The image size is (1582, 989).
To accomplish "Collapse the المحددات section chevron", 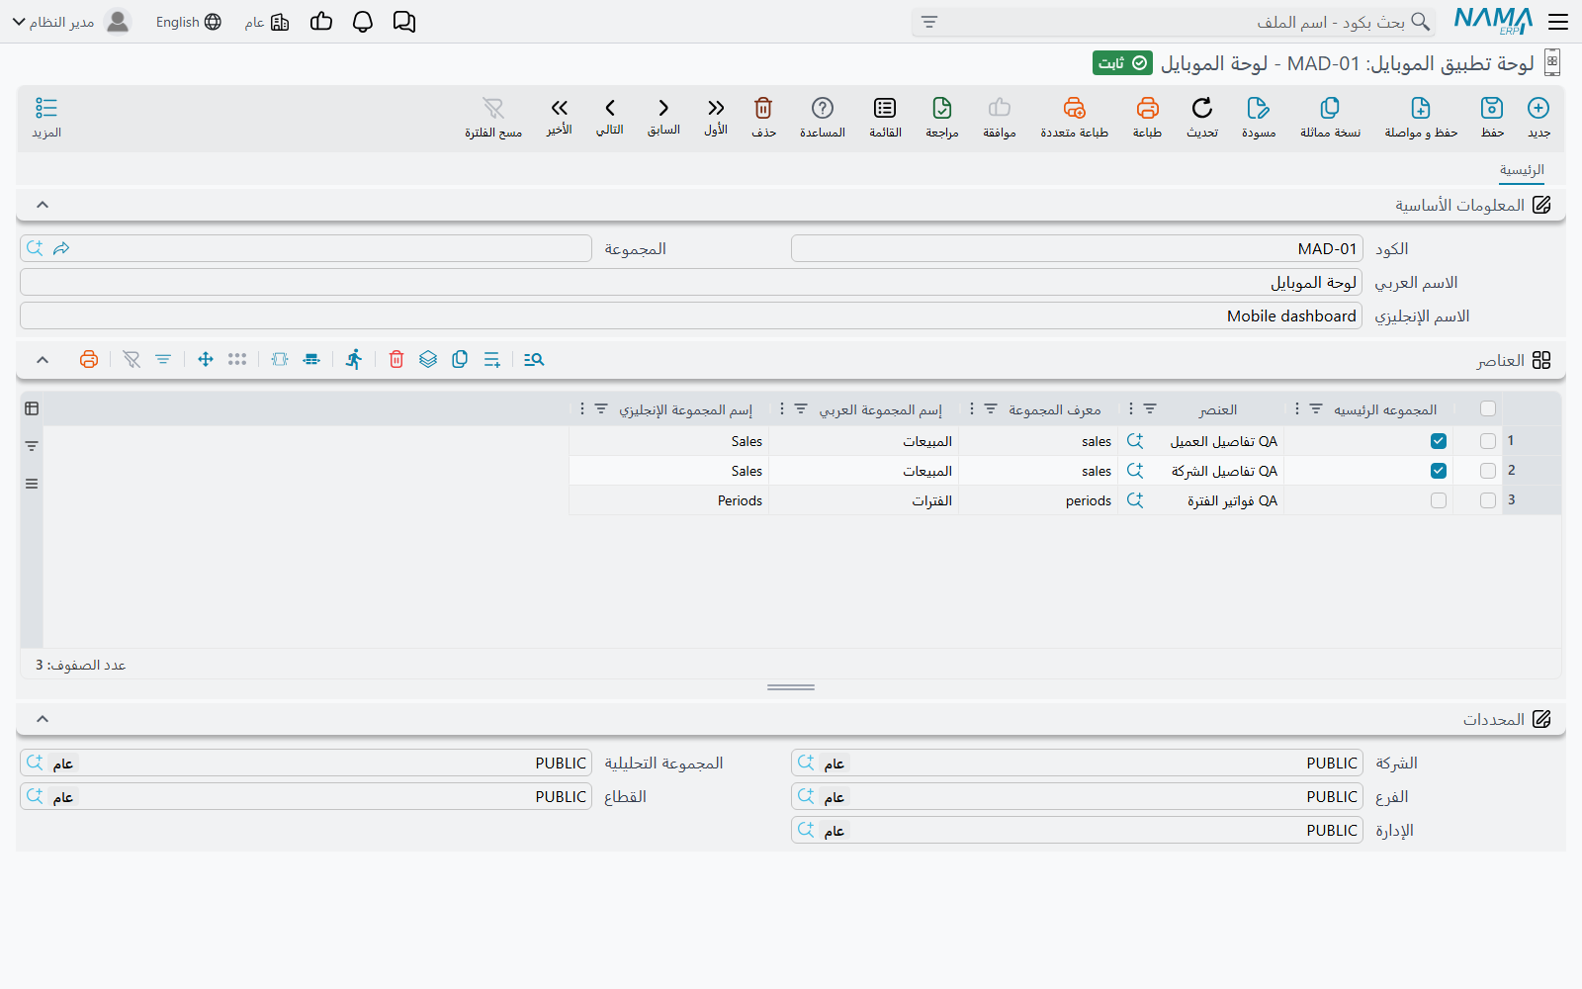I will tap(43, 719).
